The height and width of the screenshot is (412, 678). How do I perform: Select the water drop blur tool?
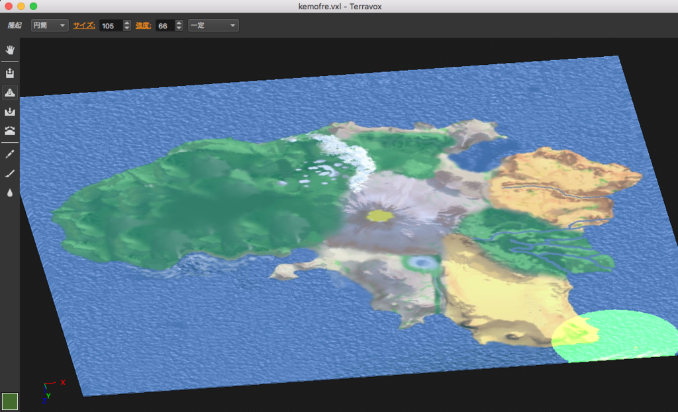10,192
